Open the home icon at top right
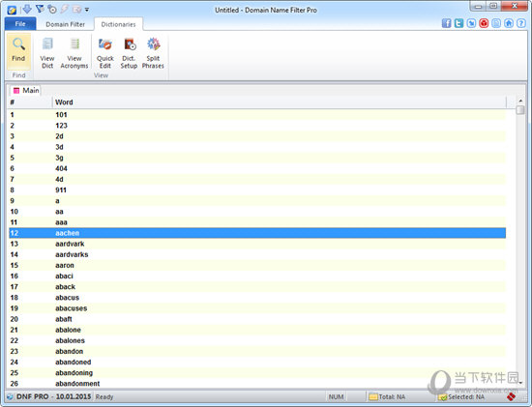The height and width of the screenshot is (407, 532). (509, 23)
